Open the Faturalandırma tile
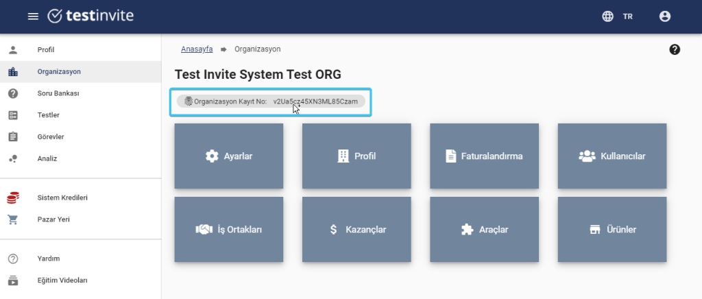Screen dimensions: 702x299 pyautogui.click(x=485, y=156)
